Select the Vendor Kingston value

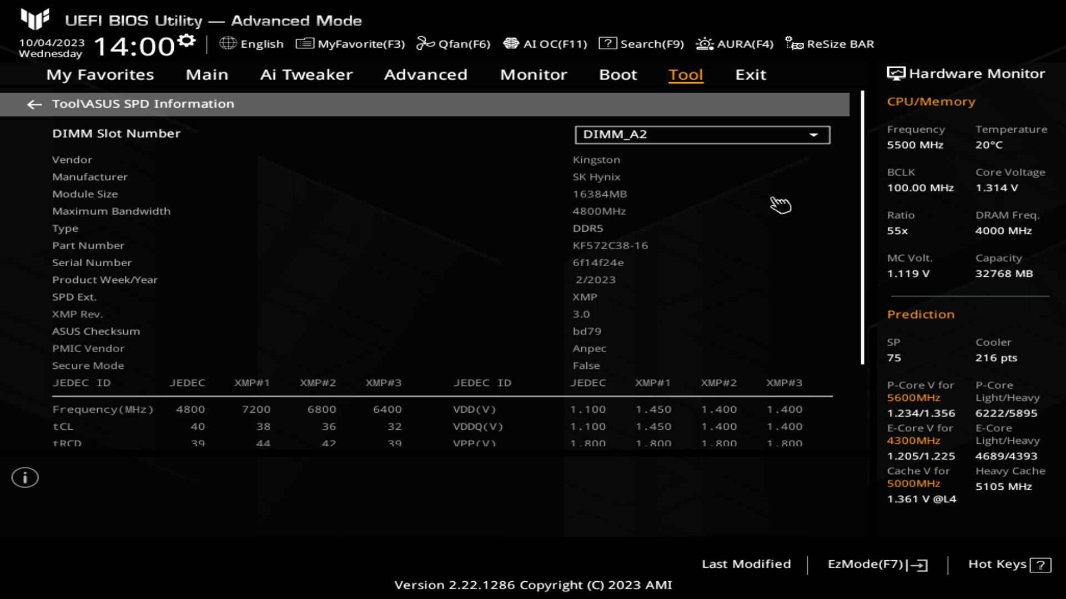[596, 160]
